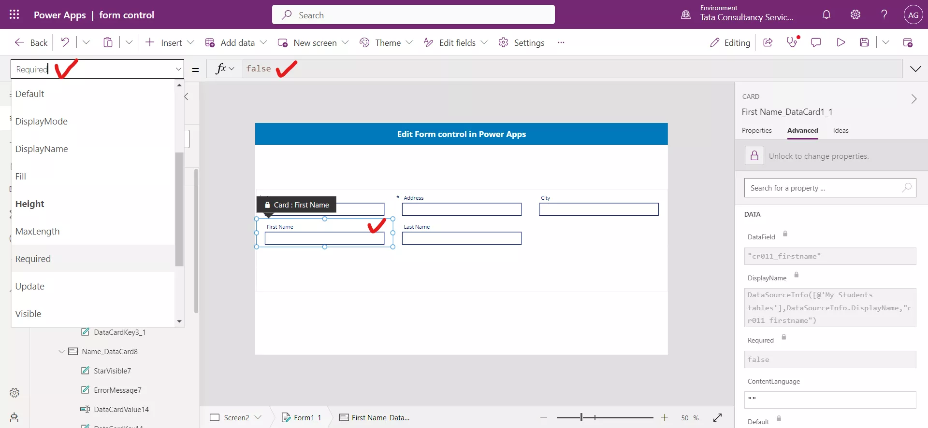Expand the formula bar chevron
The width and height of the screenshot is (928, 428).
coord(915,69)
